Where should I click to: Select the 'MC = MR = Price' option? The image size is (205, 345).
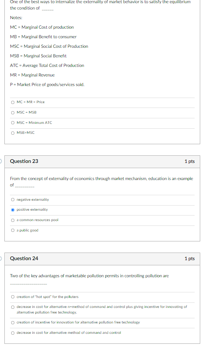click(x=13, y=102)
